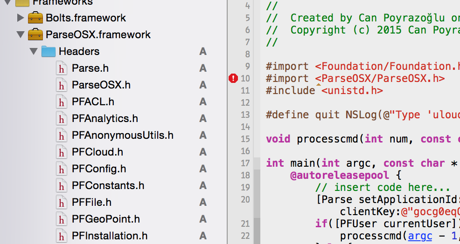The image size is (460, 244).
Task: Click the Bolts.framework toolbox icon
Action: pyautogui.click(x=35, y=18)
